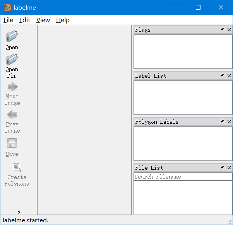Open the View menu
Image resolution: width=233 pixels, height=225 pixels.
click(x=43, y=20)
